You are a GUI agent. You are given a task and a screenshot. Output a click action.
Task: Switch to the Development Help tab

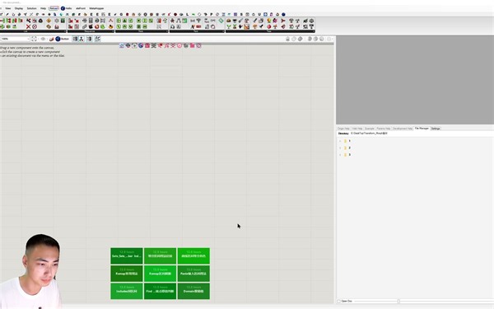[x=403, y=129]
